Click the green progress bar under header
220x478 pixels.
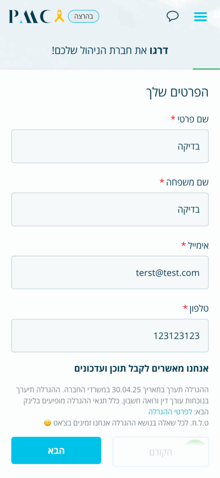[x=207, y=69]
